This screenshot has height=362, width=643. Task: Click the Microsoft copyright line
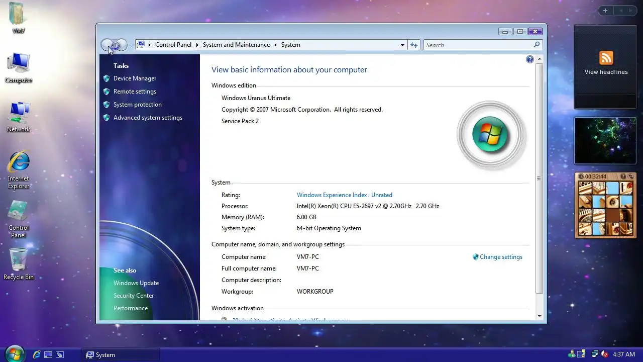pyautogui.click(x=302, y=110)
